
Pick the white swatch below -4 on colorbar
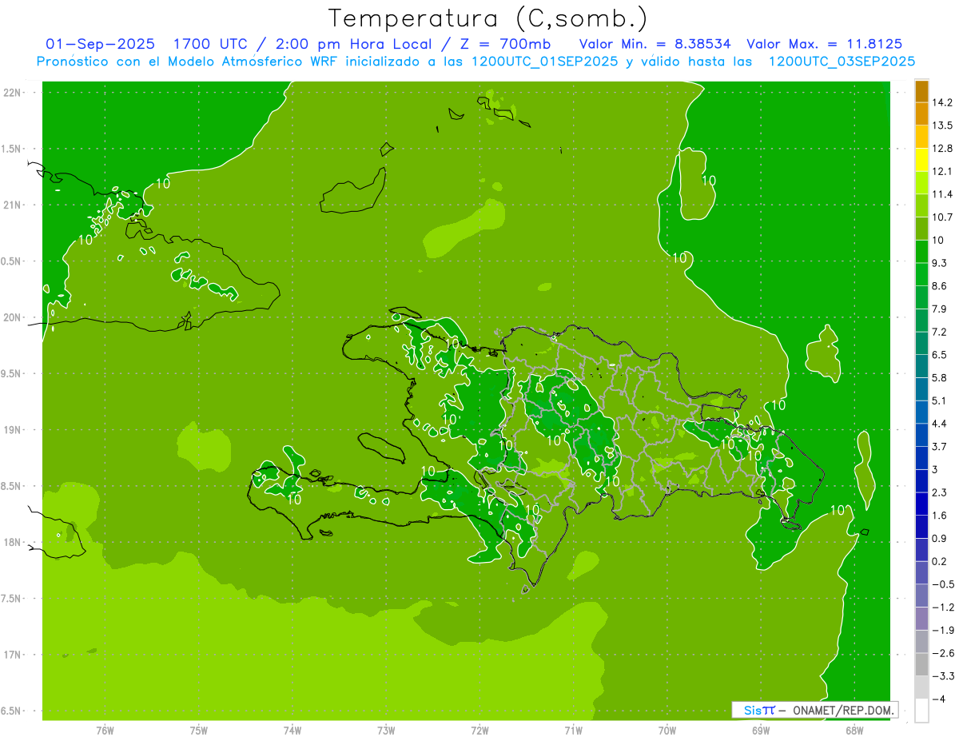click(921, 711)
